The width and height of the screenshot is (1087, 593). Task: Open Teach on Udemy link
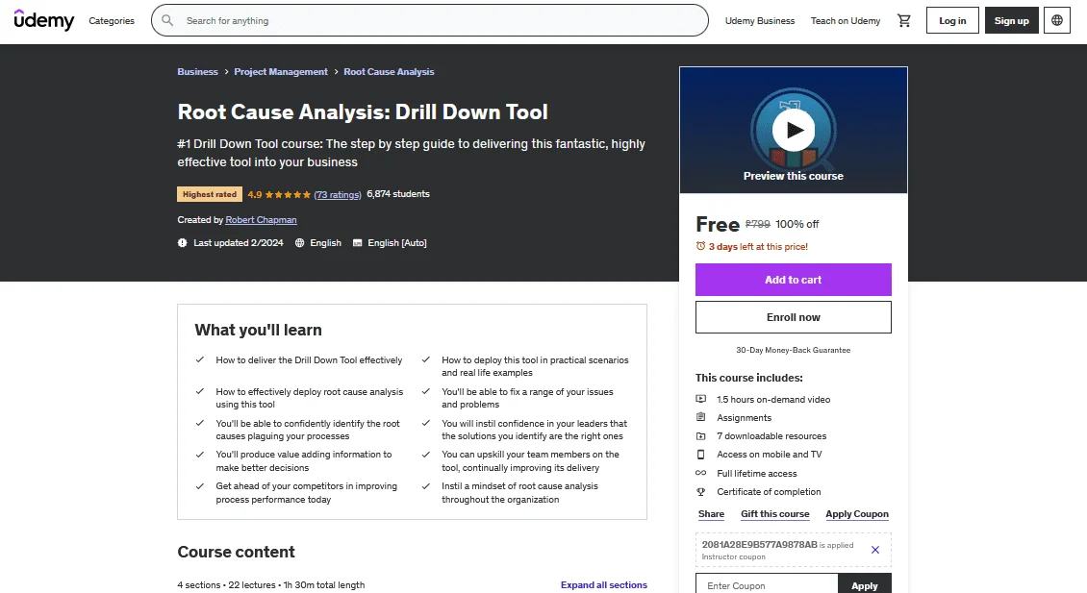pos(846,21)
